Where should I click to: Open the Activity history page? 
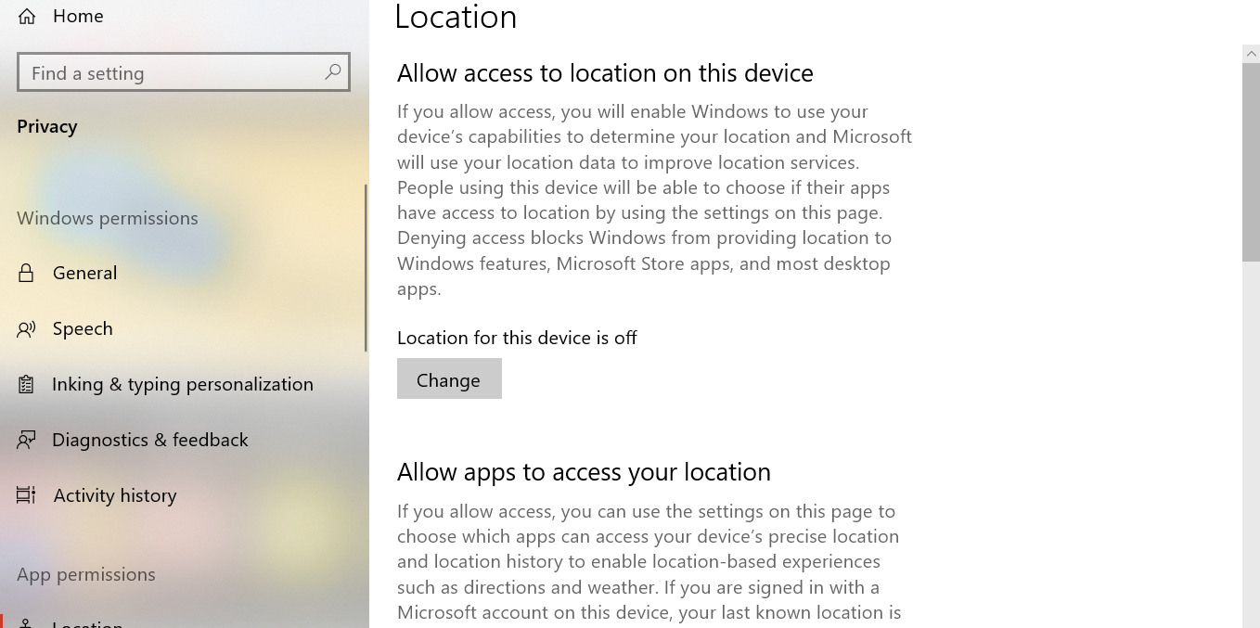(x=115, y=495)
